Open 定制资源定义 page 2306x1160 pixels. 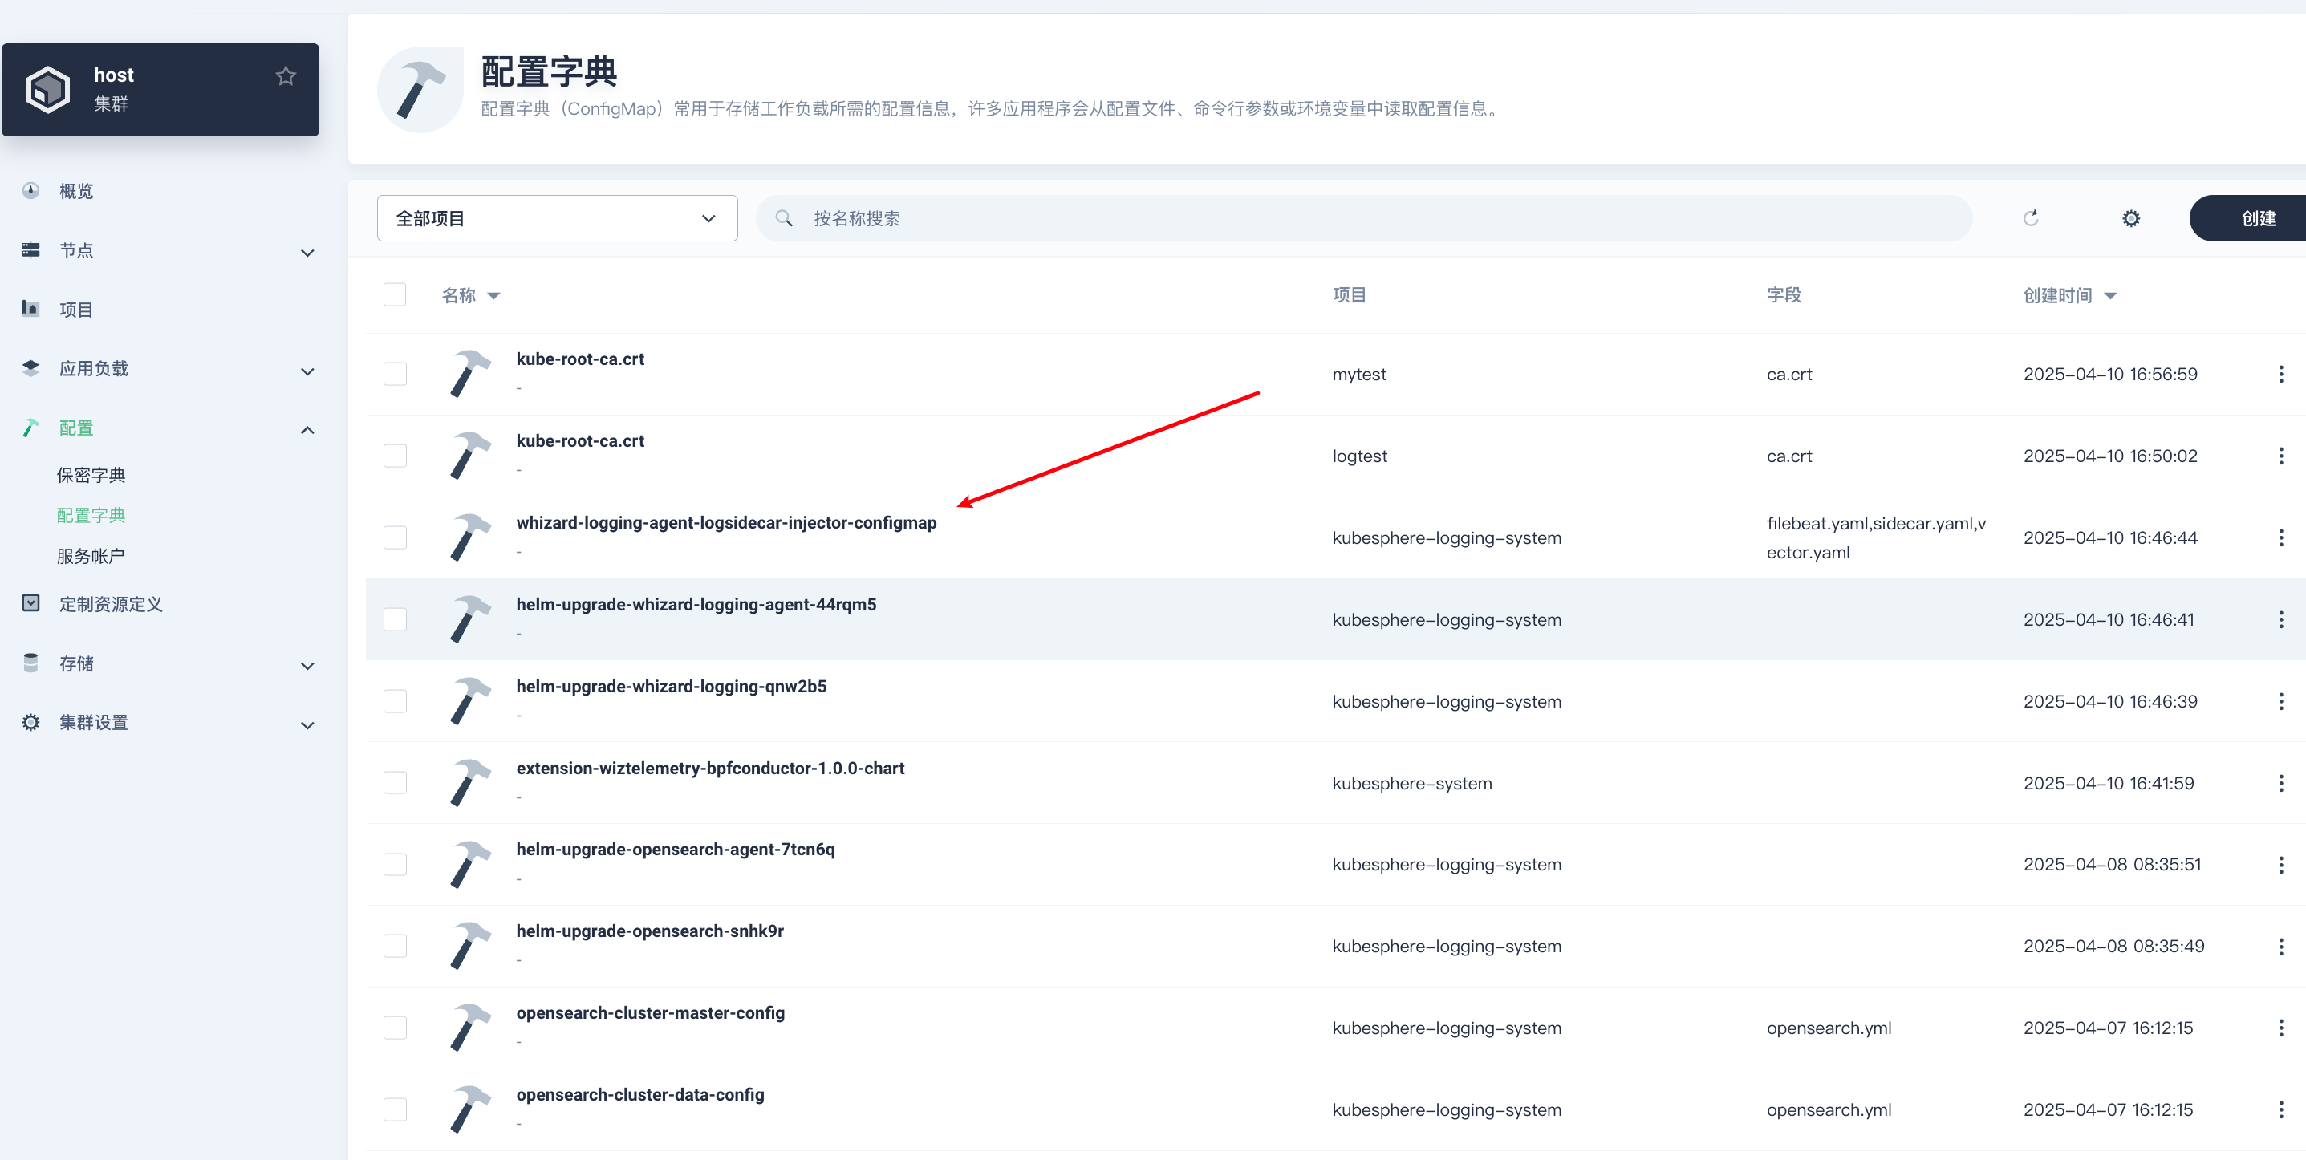111,604
